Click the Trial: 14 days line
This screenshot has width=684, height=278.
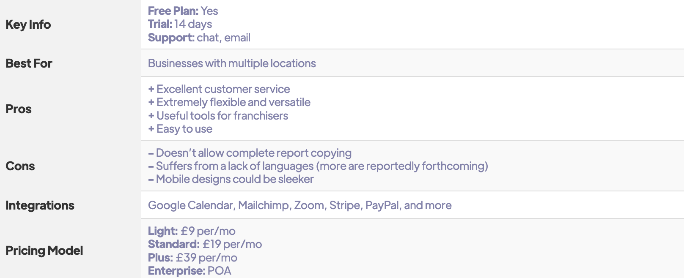click(x=180, y=24)
